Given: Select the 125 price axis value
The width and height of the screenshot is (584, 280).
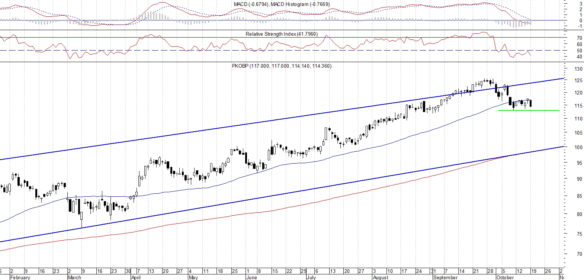Looking at the screenshot, I should [578, 80].
